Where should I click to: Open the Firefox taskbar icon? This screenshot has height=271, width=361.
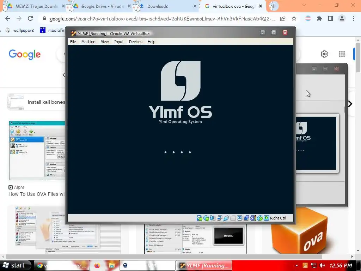97,265
